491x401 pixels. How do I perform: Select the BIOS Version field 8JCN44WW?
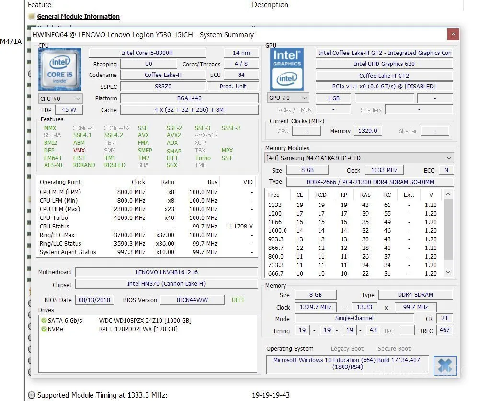pyautogui.click(x=192, y=300)
